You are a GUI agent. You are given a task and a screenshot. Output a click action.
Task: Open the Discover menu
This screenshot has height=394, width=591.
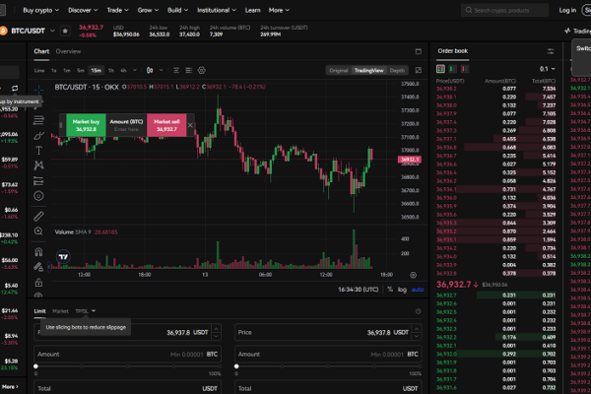click(83, 10)
